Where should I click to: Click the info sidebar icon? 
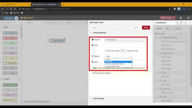pos(178,23)
